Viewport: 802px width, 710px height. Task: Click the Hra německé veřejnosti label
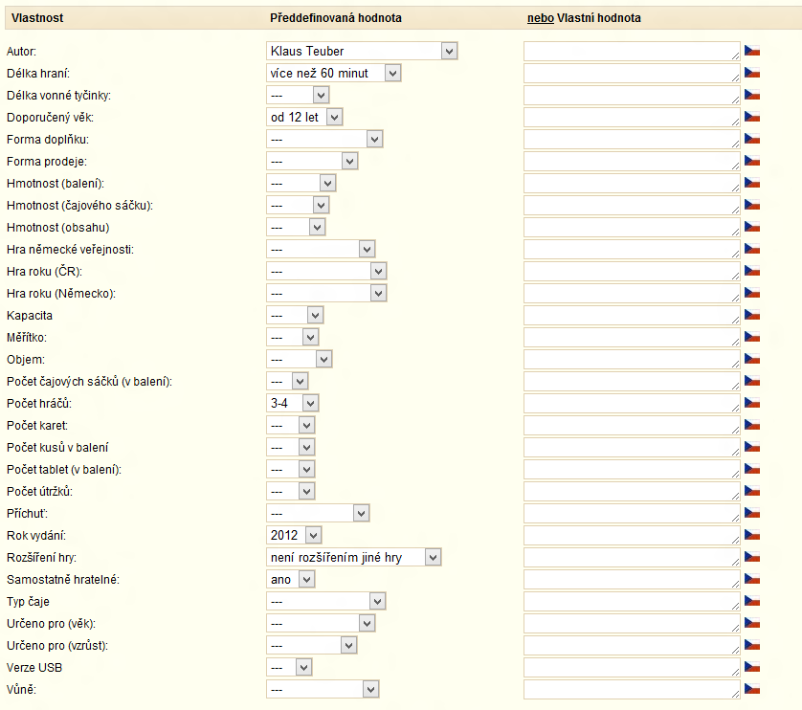[x=70, y=249]
